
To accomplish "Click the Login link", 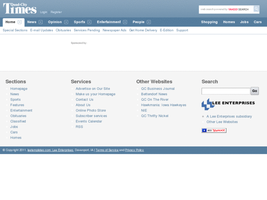I will [44, 12].
